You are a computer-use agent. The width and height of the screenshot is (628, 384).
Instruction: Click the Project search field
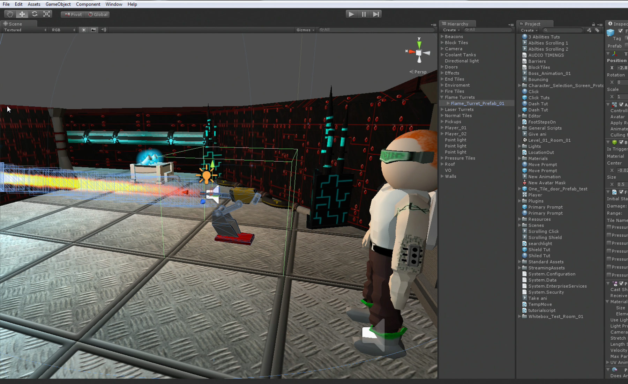point(562,30)
